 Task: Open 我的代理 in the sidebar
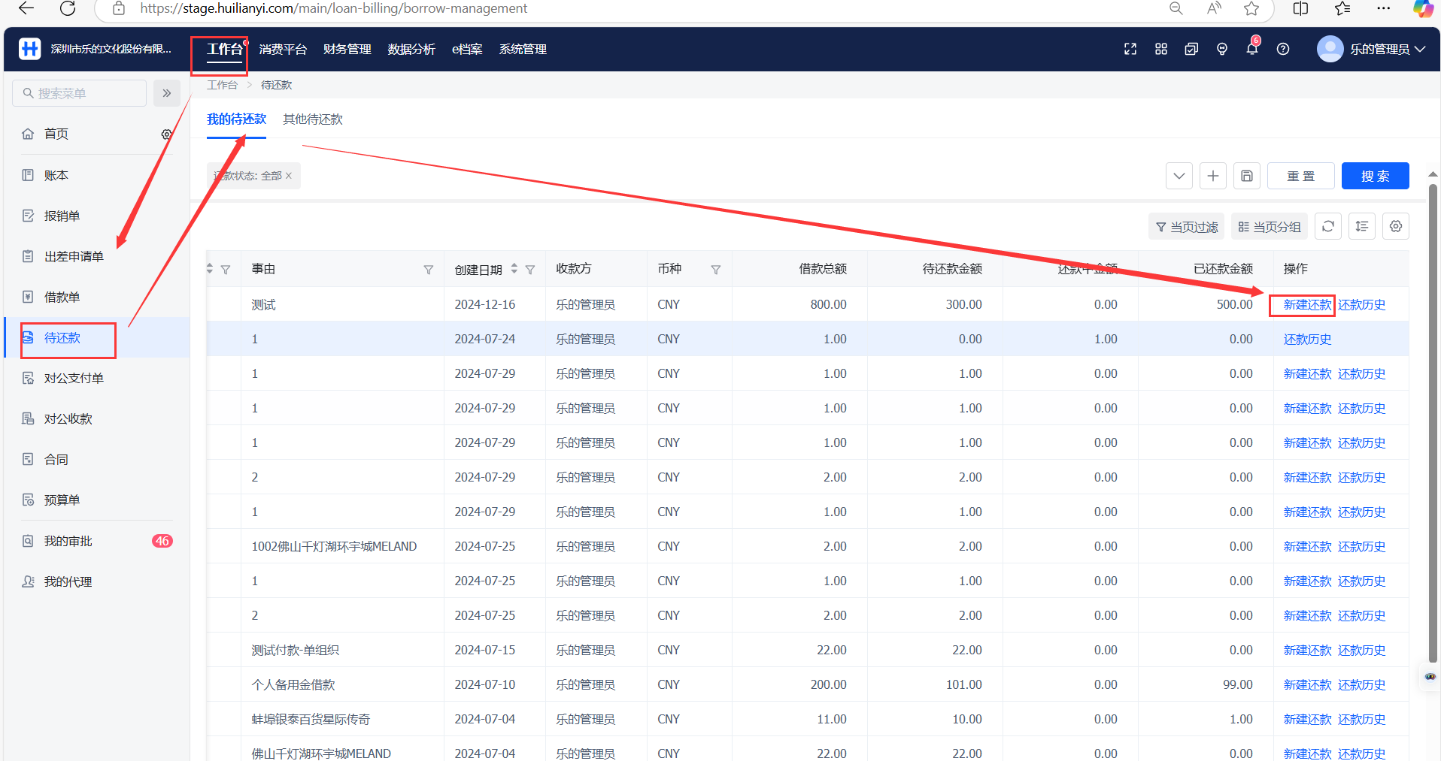pyautogui.click(x=68, y=581)
